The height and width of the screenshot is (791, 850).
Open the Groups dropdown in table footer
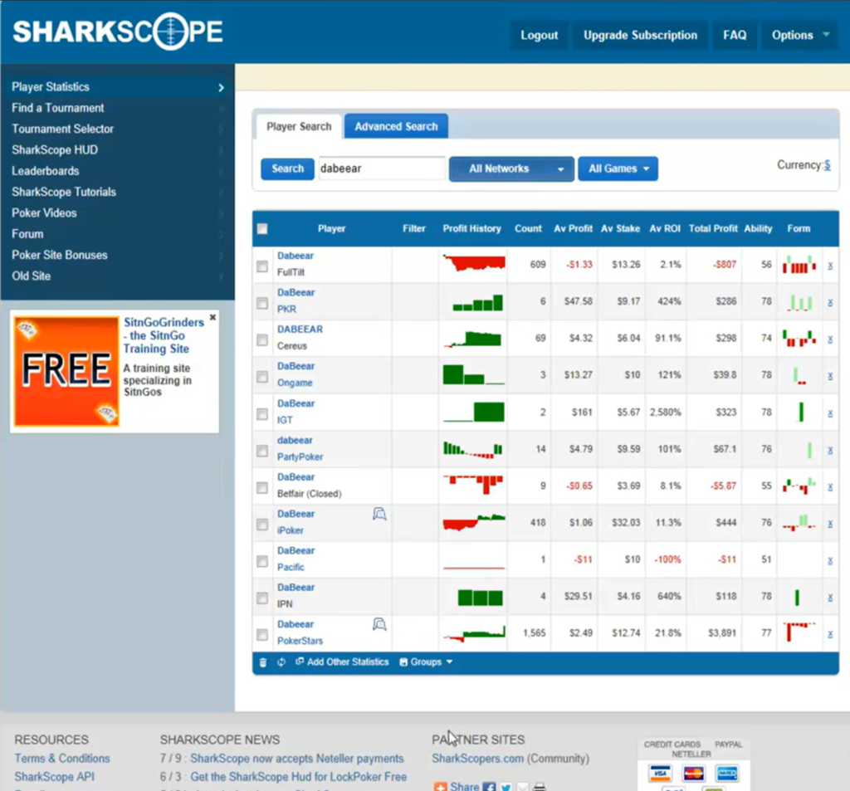coord(426,662)
